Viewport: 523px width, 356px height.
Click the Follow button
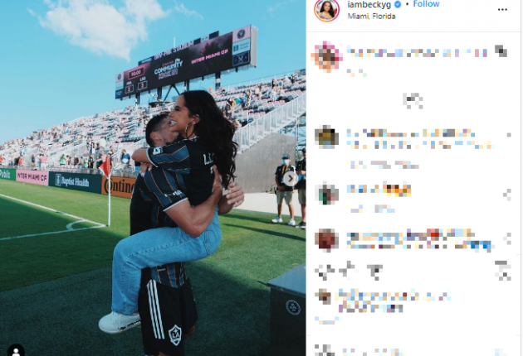426,4
